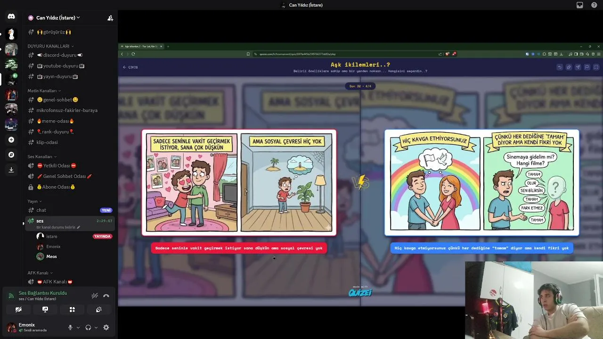
Task: Open the invite people icon beside server name
Action: (x=110, y=18)
